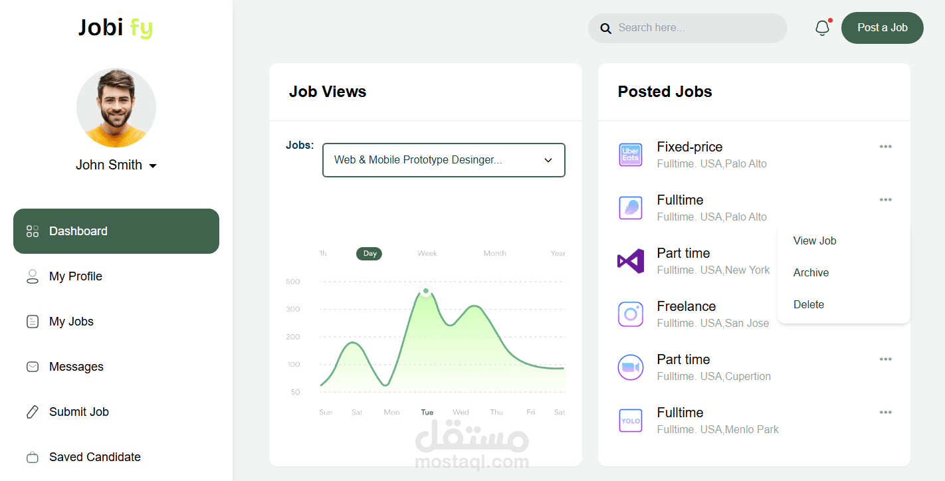Screen dimensions: 945x481
Task: Click the Zoom camera logo icon
Action: pyautogui.click(x=630, y=367)
